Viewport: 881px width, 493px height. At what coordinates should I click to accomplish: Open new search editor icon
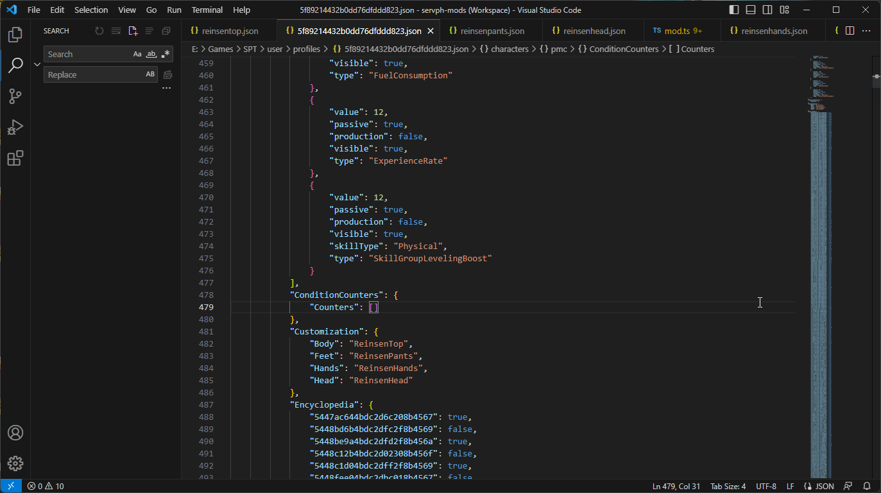click(x=133, y=31)
